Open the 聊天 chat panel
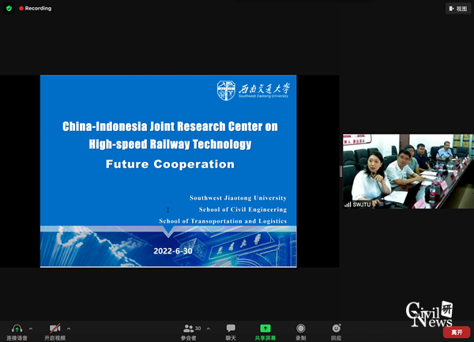 click(231, 329)
